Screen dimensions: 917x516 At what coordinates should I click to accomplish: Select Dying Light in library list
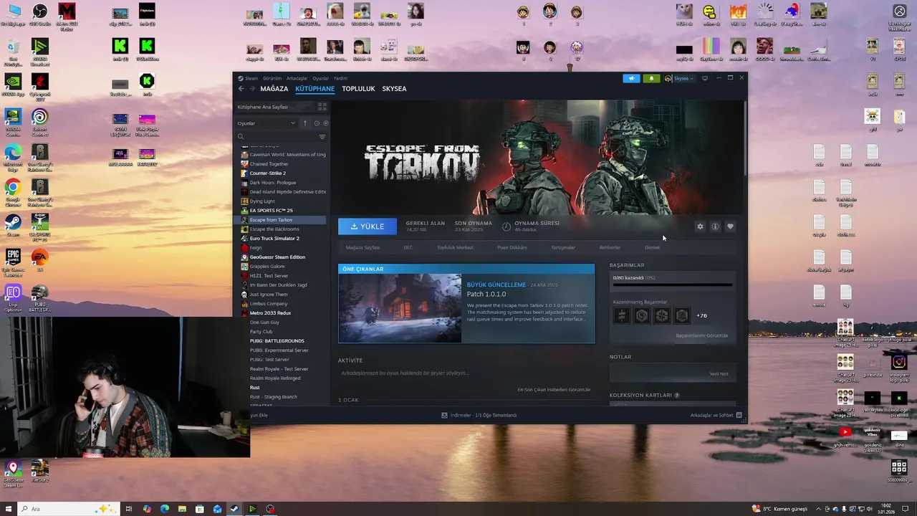[262, 201]
